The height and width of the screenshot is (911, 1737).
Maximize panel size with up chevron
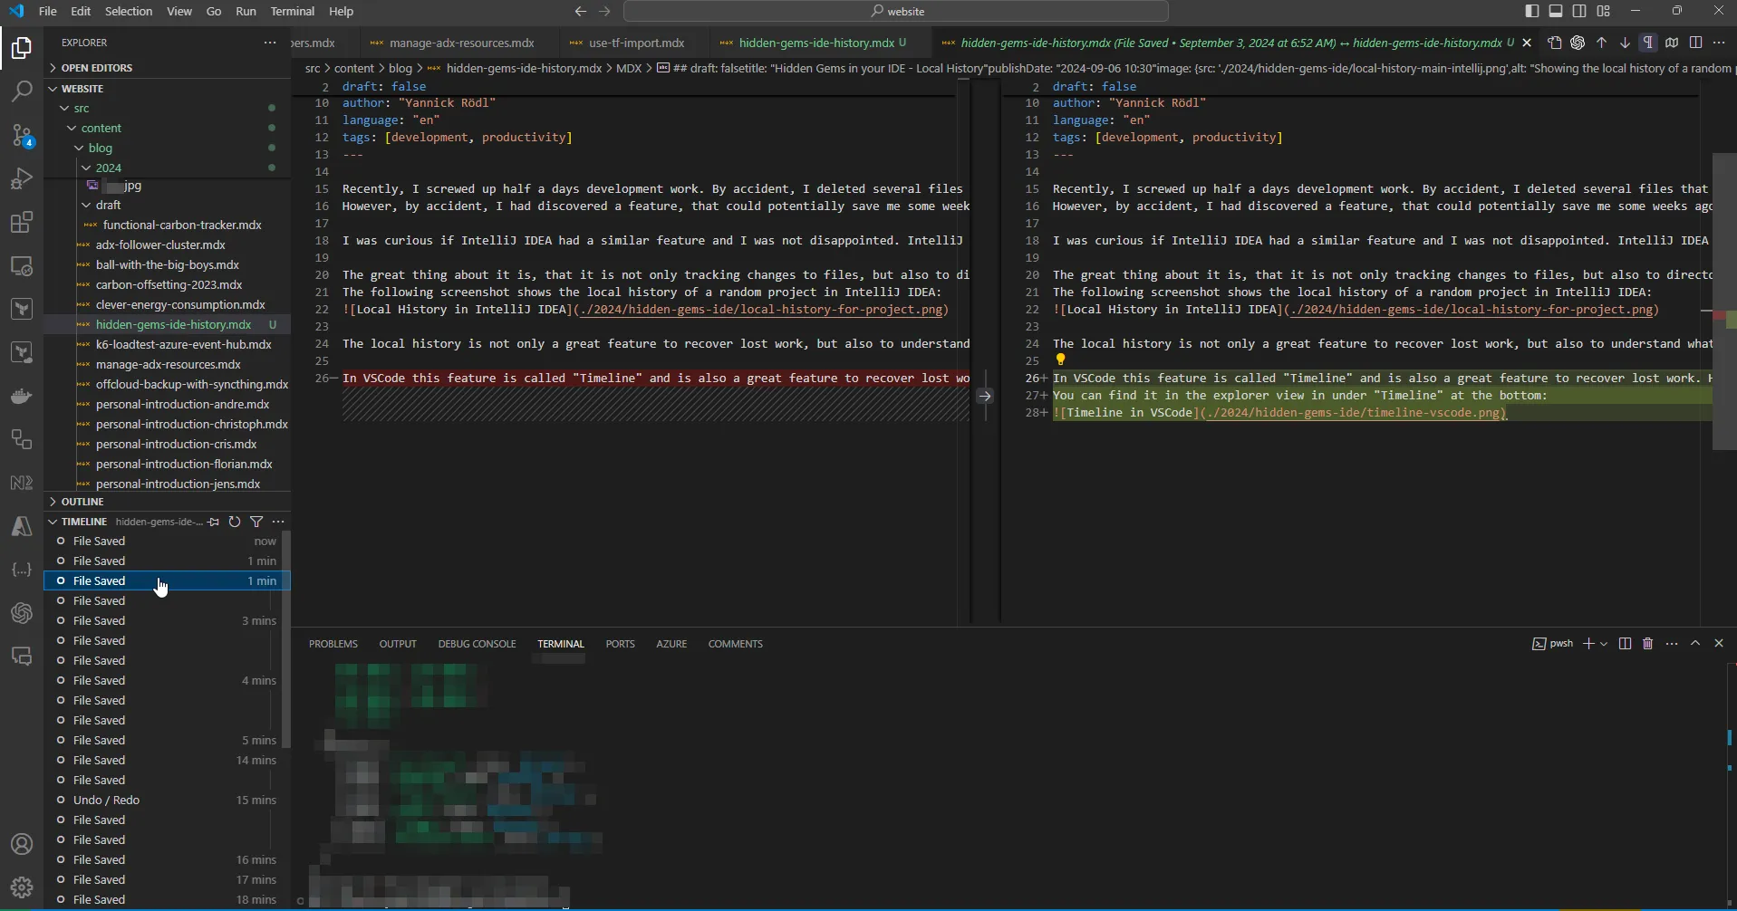coord(1695,644)
